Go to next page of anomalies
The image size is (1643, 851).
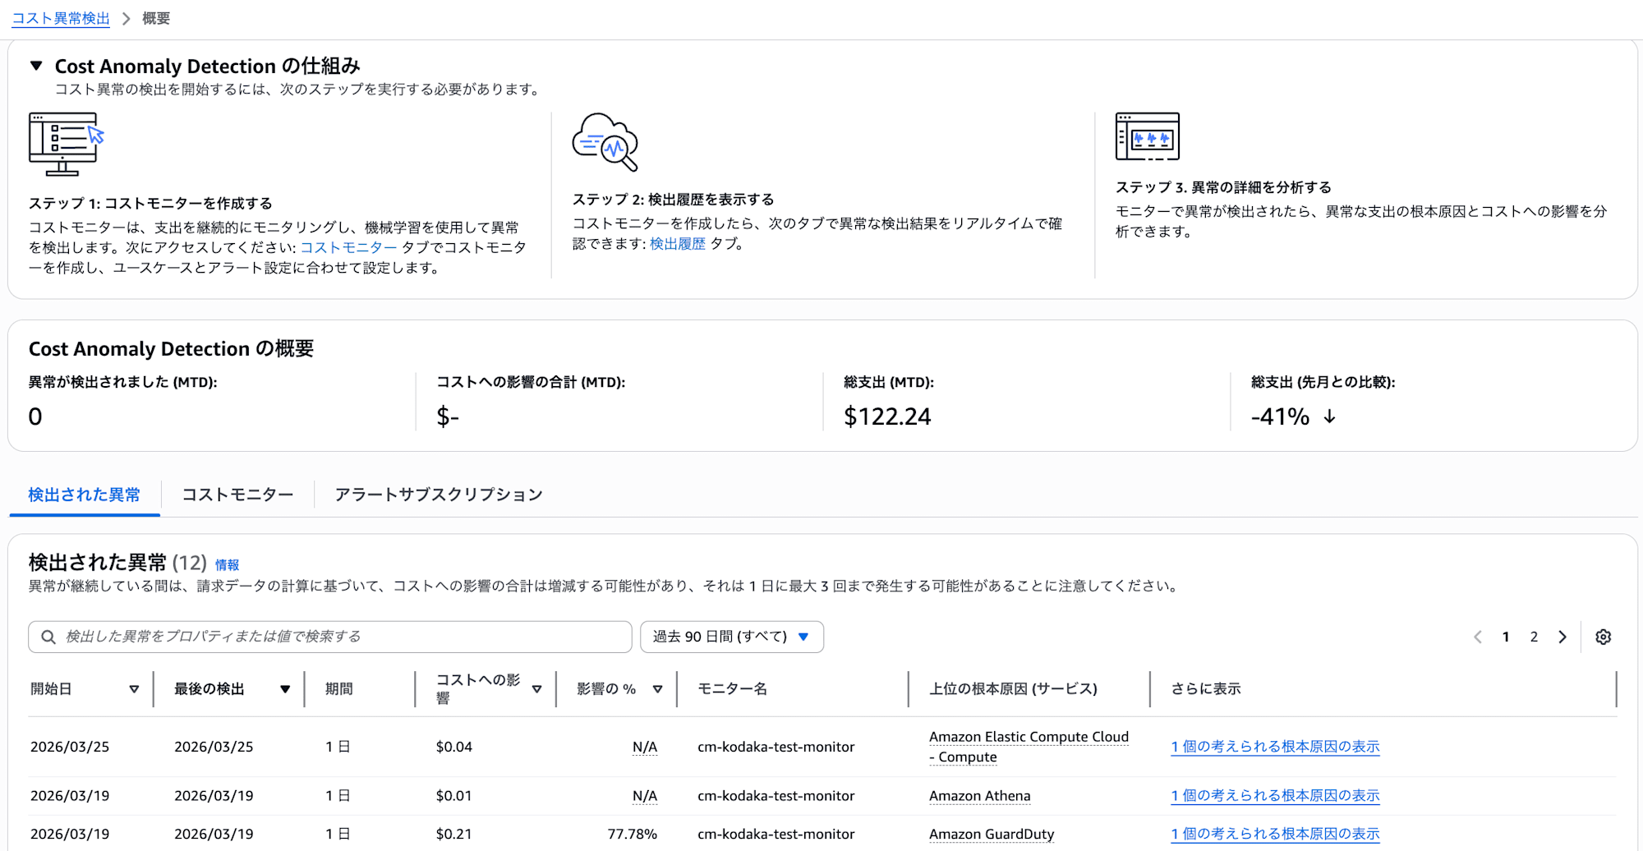[1562, 637]
